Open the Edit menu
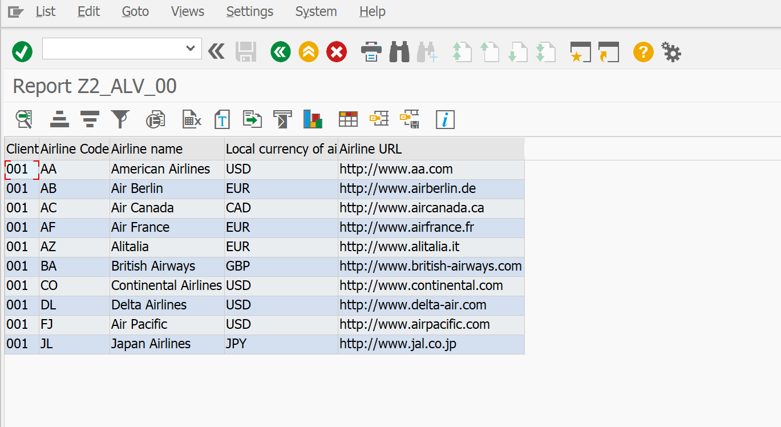Image resolution: width=781 pixels, height=427 pixels. 88,11
